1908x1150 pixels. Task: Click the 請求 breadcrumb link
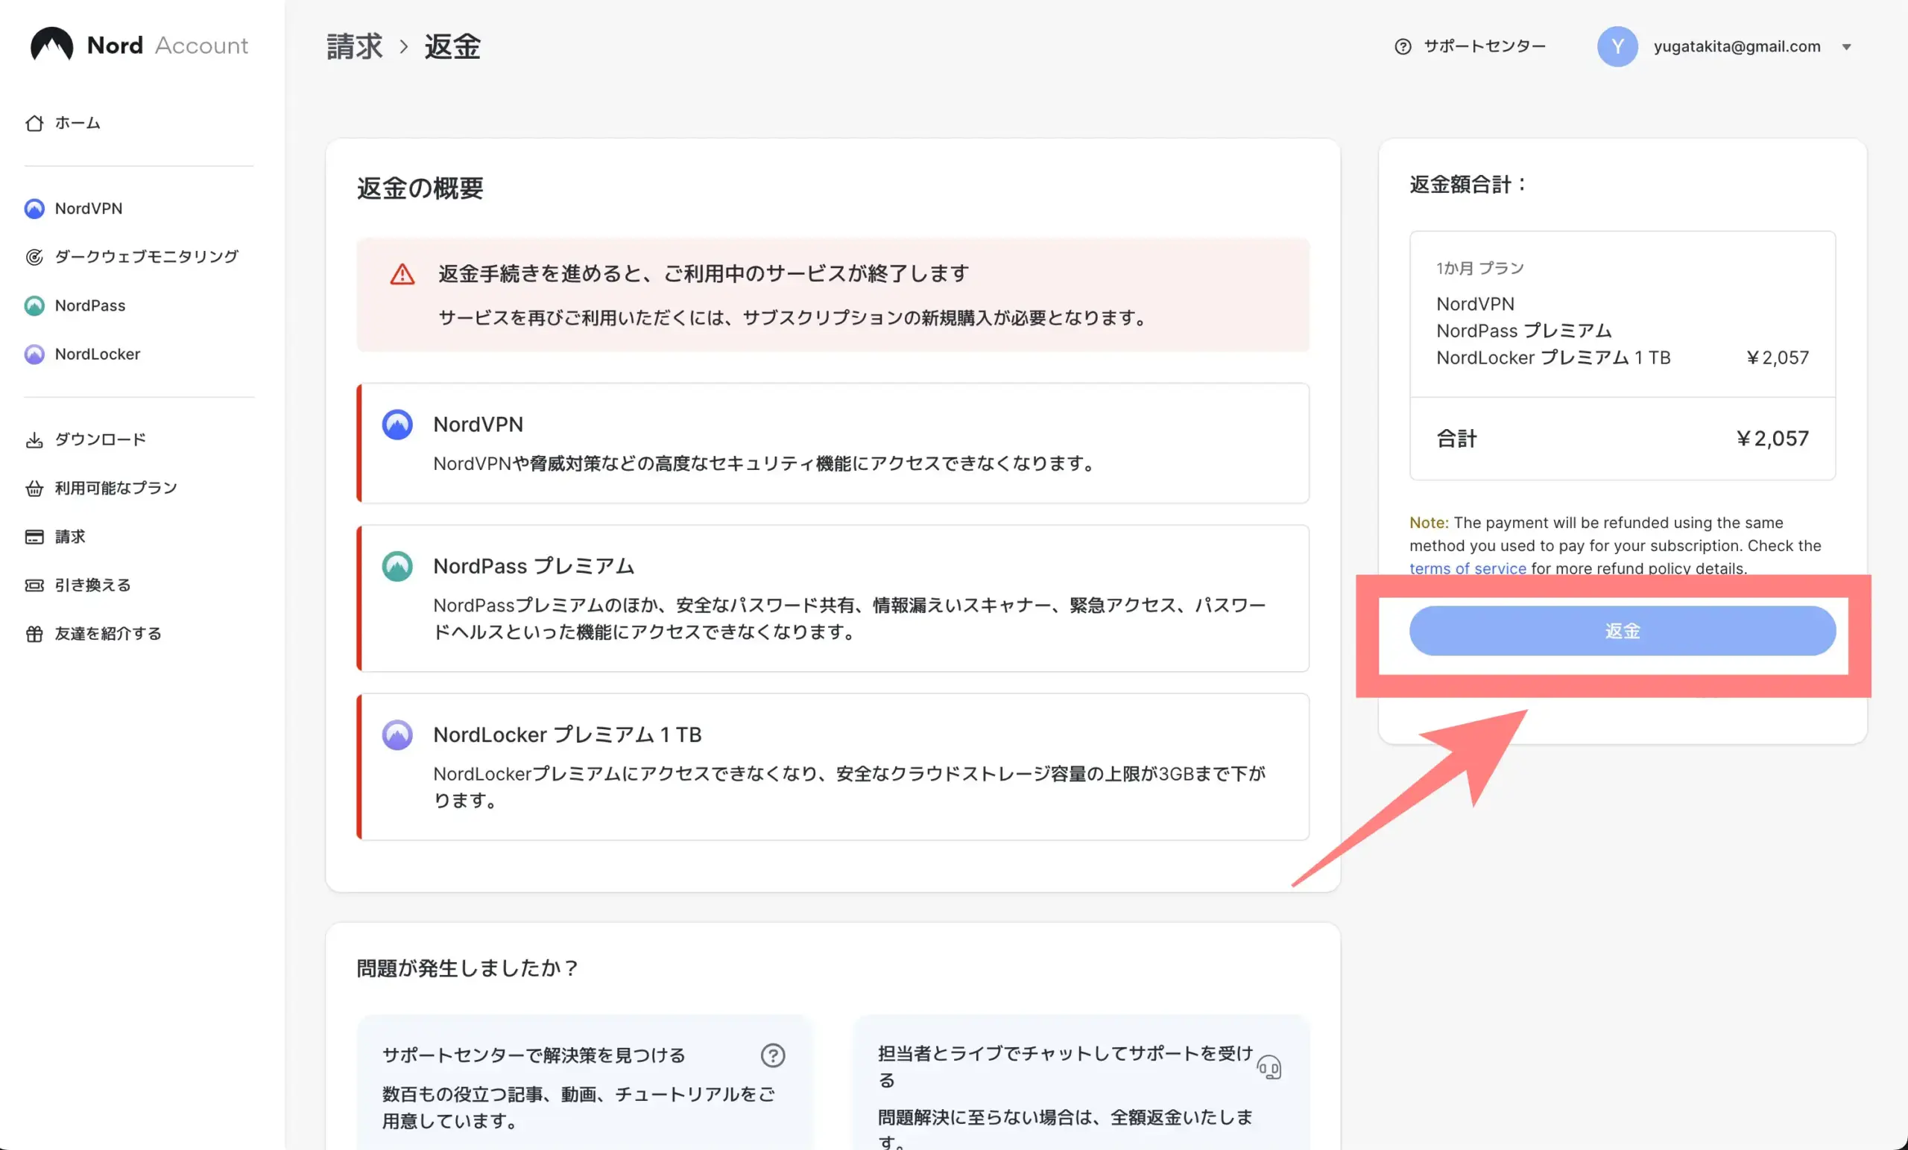(354, 46)
